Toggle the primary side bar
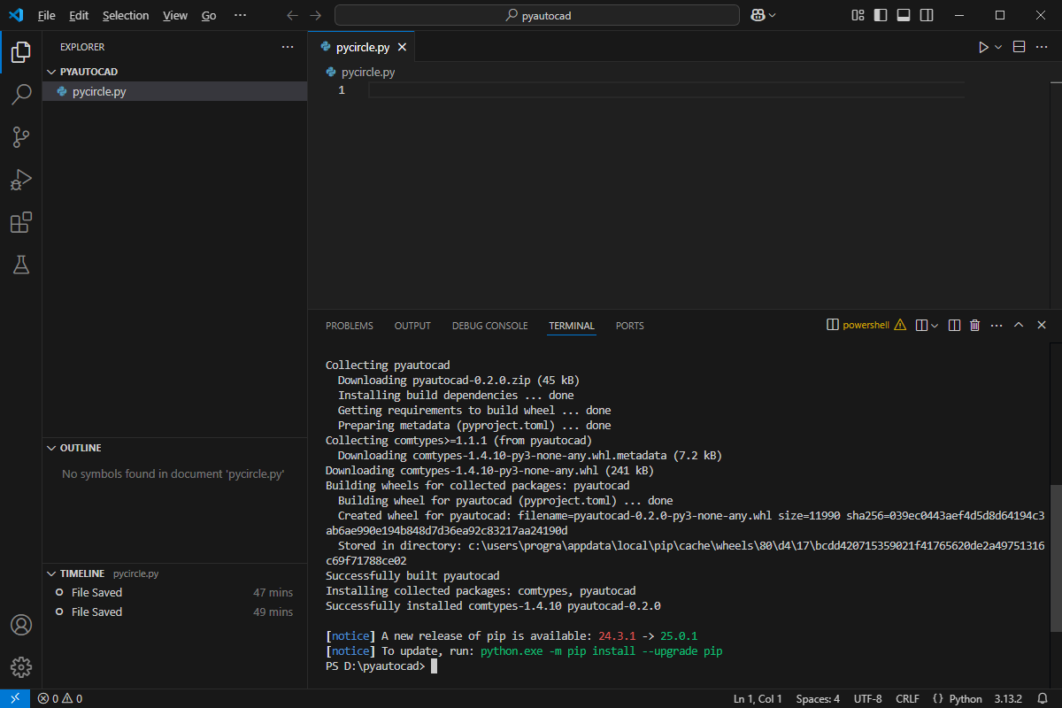 click(880, 15)
